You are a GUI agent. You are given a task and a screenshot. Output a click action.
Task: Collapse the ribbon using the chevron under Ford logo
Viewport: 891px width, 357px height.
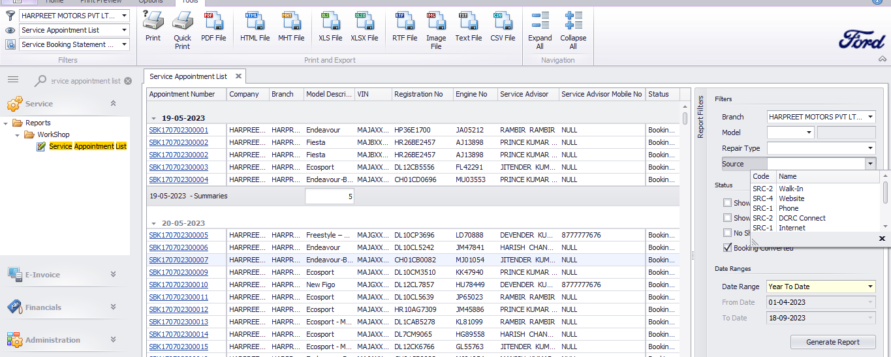coord(883,59)
